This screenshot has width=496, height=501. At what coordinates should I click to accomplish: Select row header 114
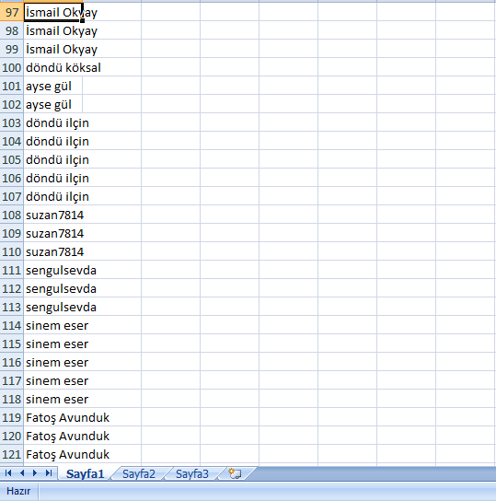[x=12, y=325]
